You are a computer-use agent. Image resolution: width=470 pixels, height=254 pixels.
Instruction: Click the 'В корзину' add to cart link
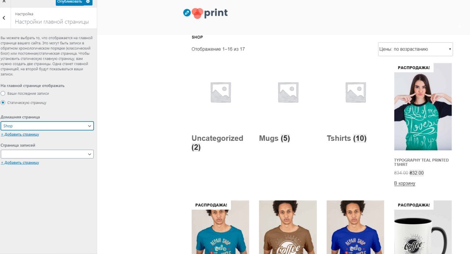point(405,183)
